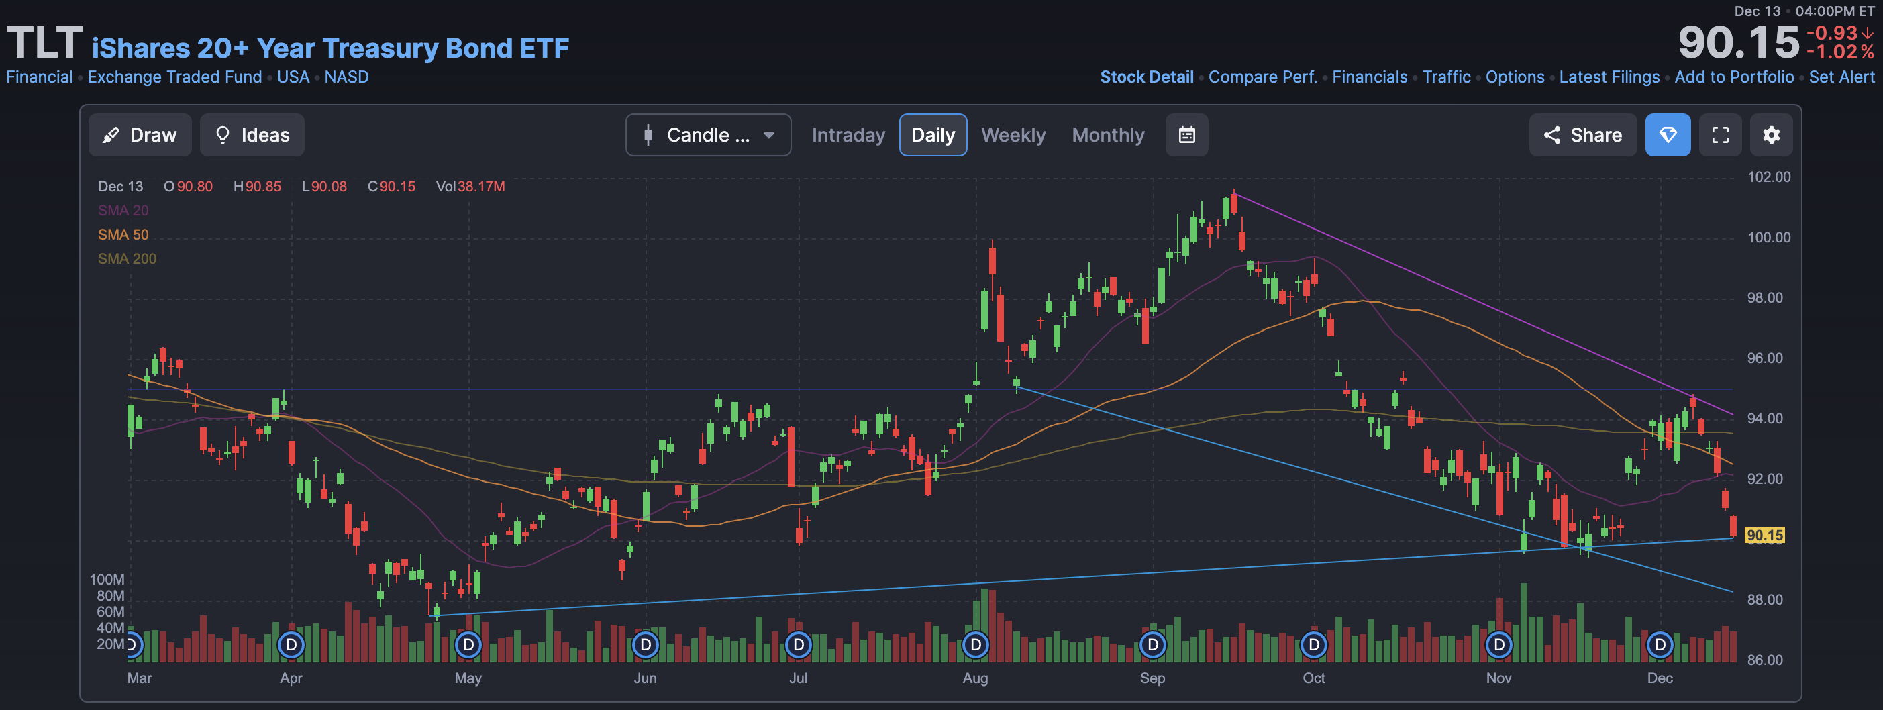This screenshot has height=710, width=1883.
Task: Open the Draw tools button
Action: 140,136
